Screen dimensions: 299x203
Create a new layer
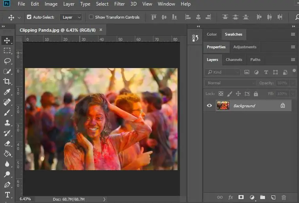point(273,197)
